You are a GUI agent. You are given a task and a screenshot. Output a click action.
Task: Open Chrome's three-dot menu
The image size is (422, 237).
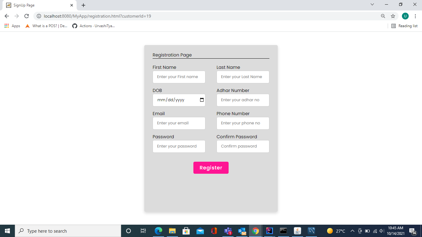tap(416, 16)
